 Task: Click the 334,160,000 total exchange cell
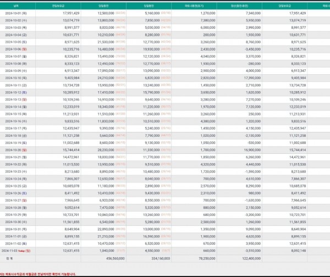click(x=159, y=257)
